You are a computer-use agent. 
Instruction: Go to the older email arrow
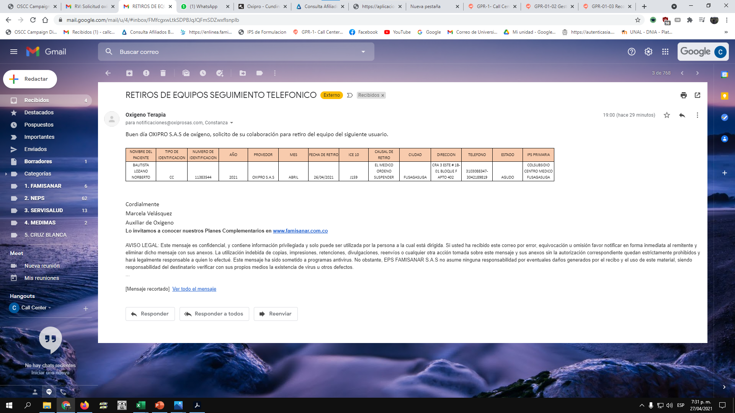click(x=697, y=73)
